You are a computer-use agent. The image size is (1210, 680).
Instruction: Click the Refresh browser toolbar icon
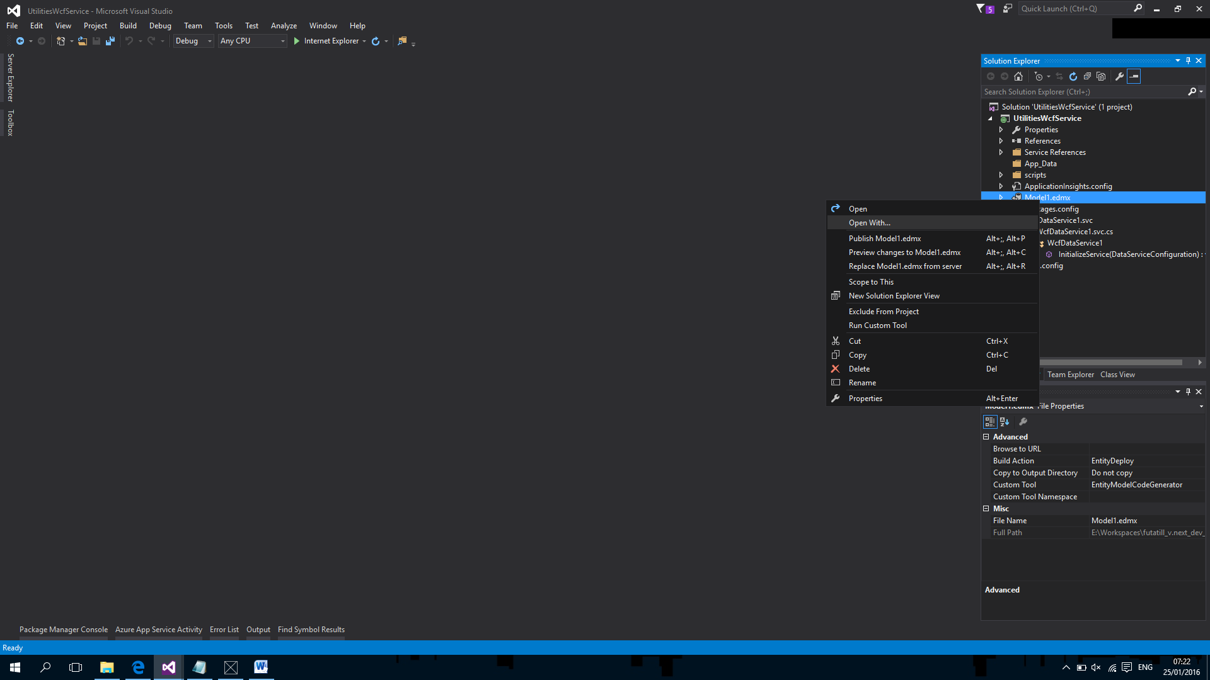tap(376, 41)
